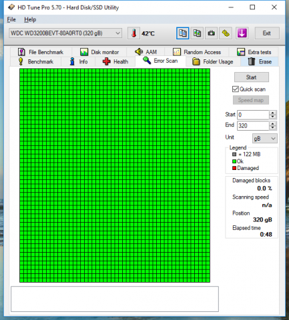This screenshot has width=289, height=320.
Task: Switch to the File Benchmark tab
Action: point(41,52)
